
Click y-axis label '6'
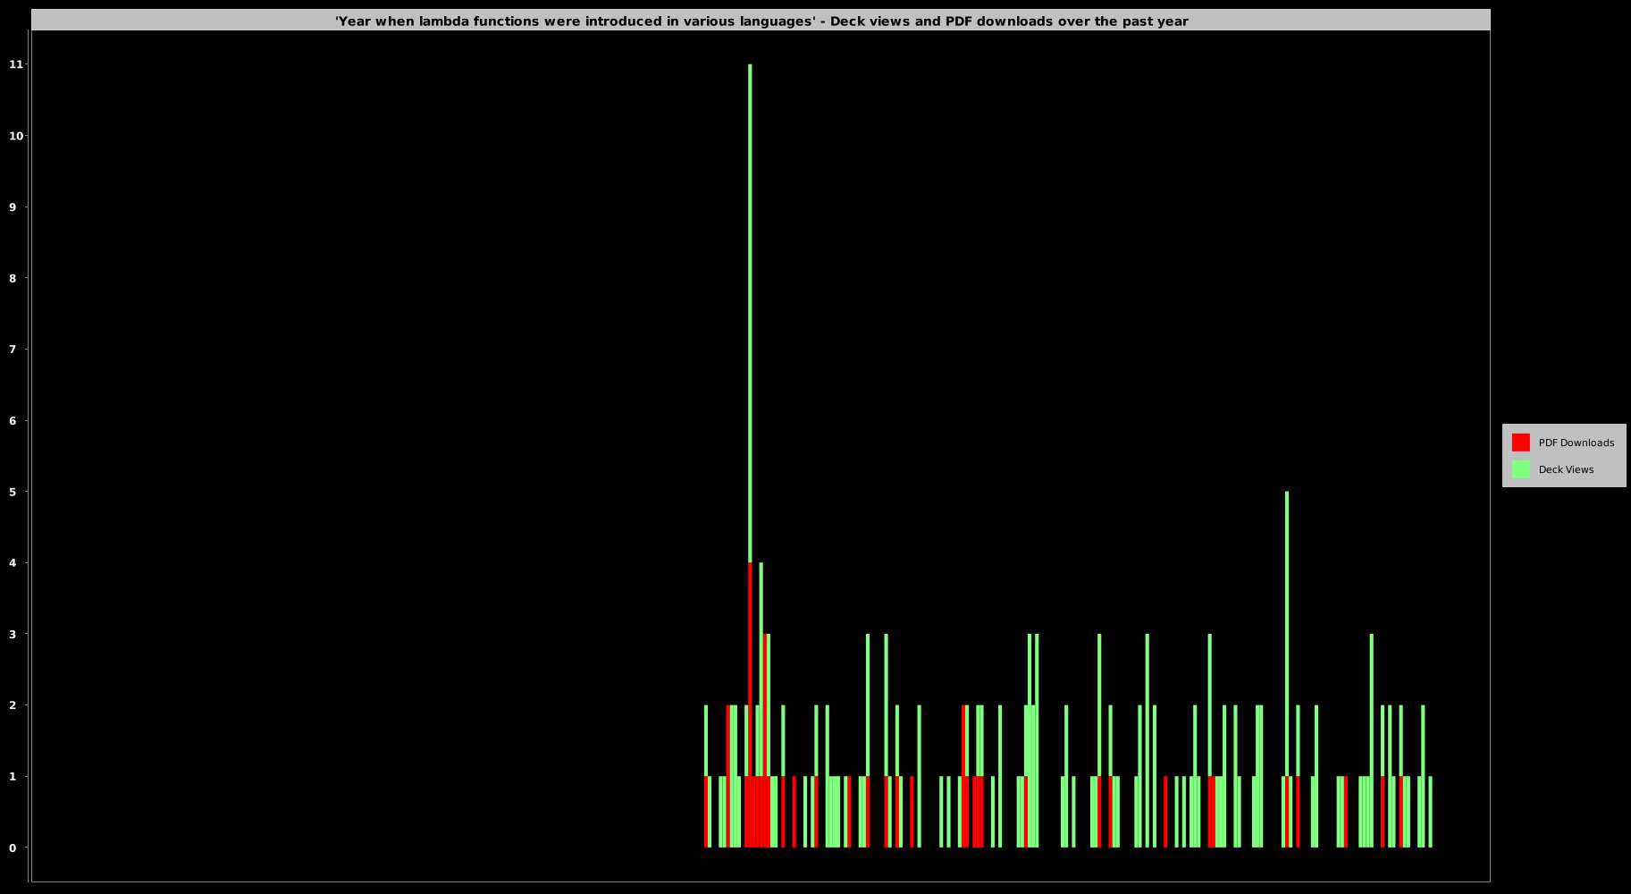(x=13, y=421)
